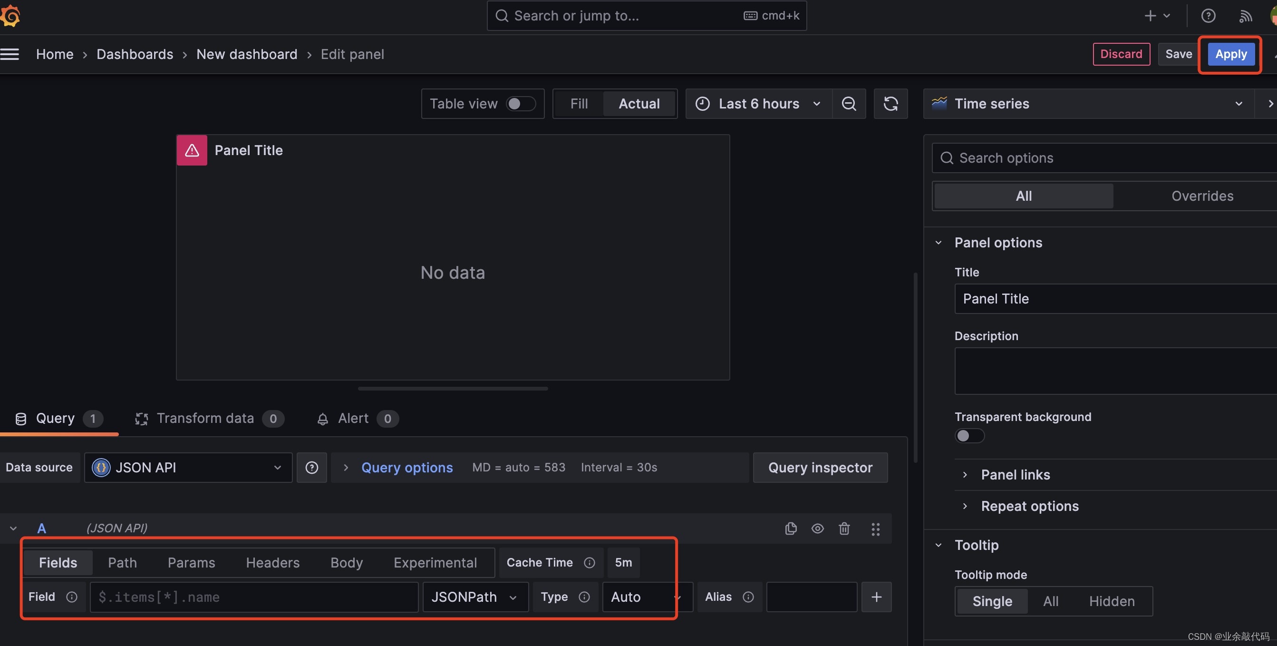This screenshot has height=646, width=1277.
Task: Open the Query inspector
Action: [x=820, y=467]
